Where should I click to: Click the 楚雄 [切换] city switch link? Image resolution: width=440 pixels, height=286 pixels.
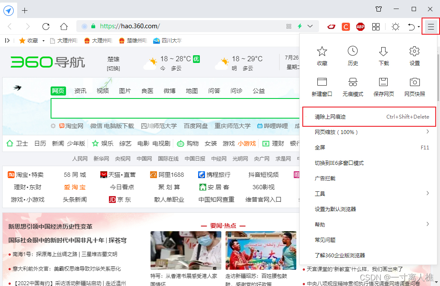point(113,69)
